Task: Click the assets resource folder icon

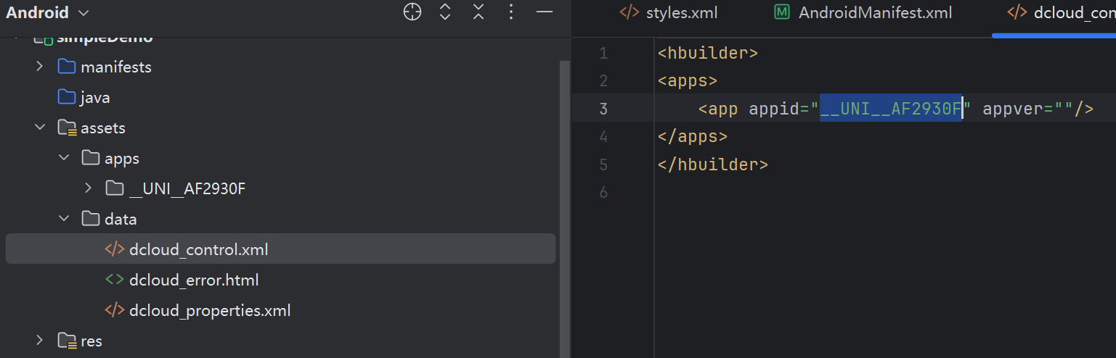Action: [67, 128]
